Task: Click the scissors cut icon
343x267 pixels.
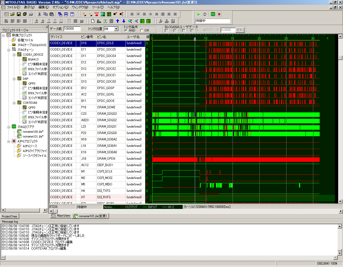Action: (x=39, y=14)
